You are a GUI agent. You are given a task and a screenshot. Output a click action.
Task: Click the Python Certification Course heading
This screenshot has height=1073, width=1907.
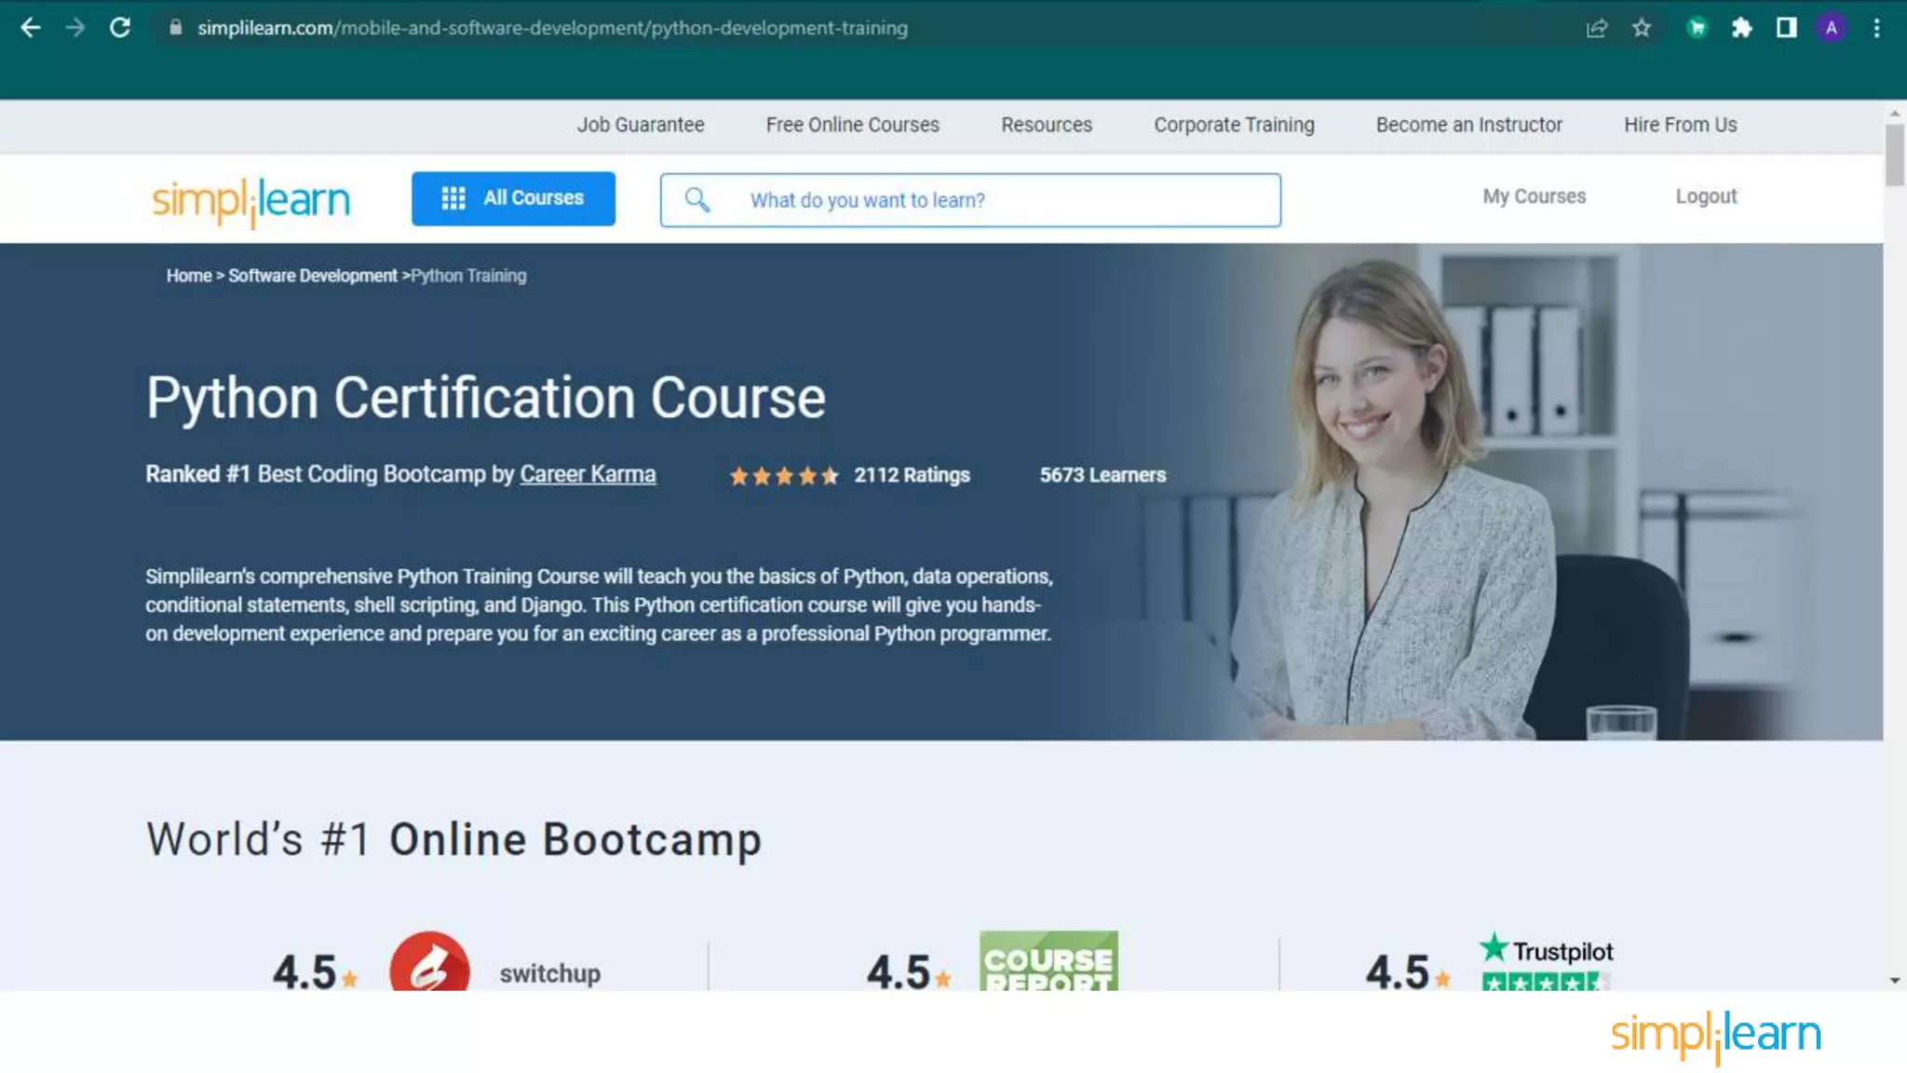coord(486,398)
